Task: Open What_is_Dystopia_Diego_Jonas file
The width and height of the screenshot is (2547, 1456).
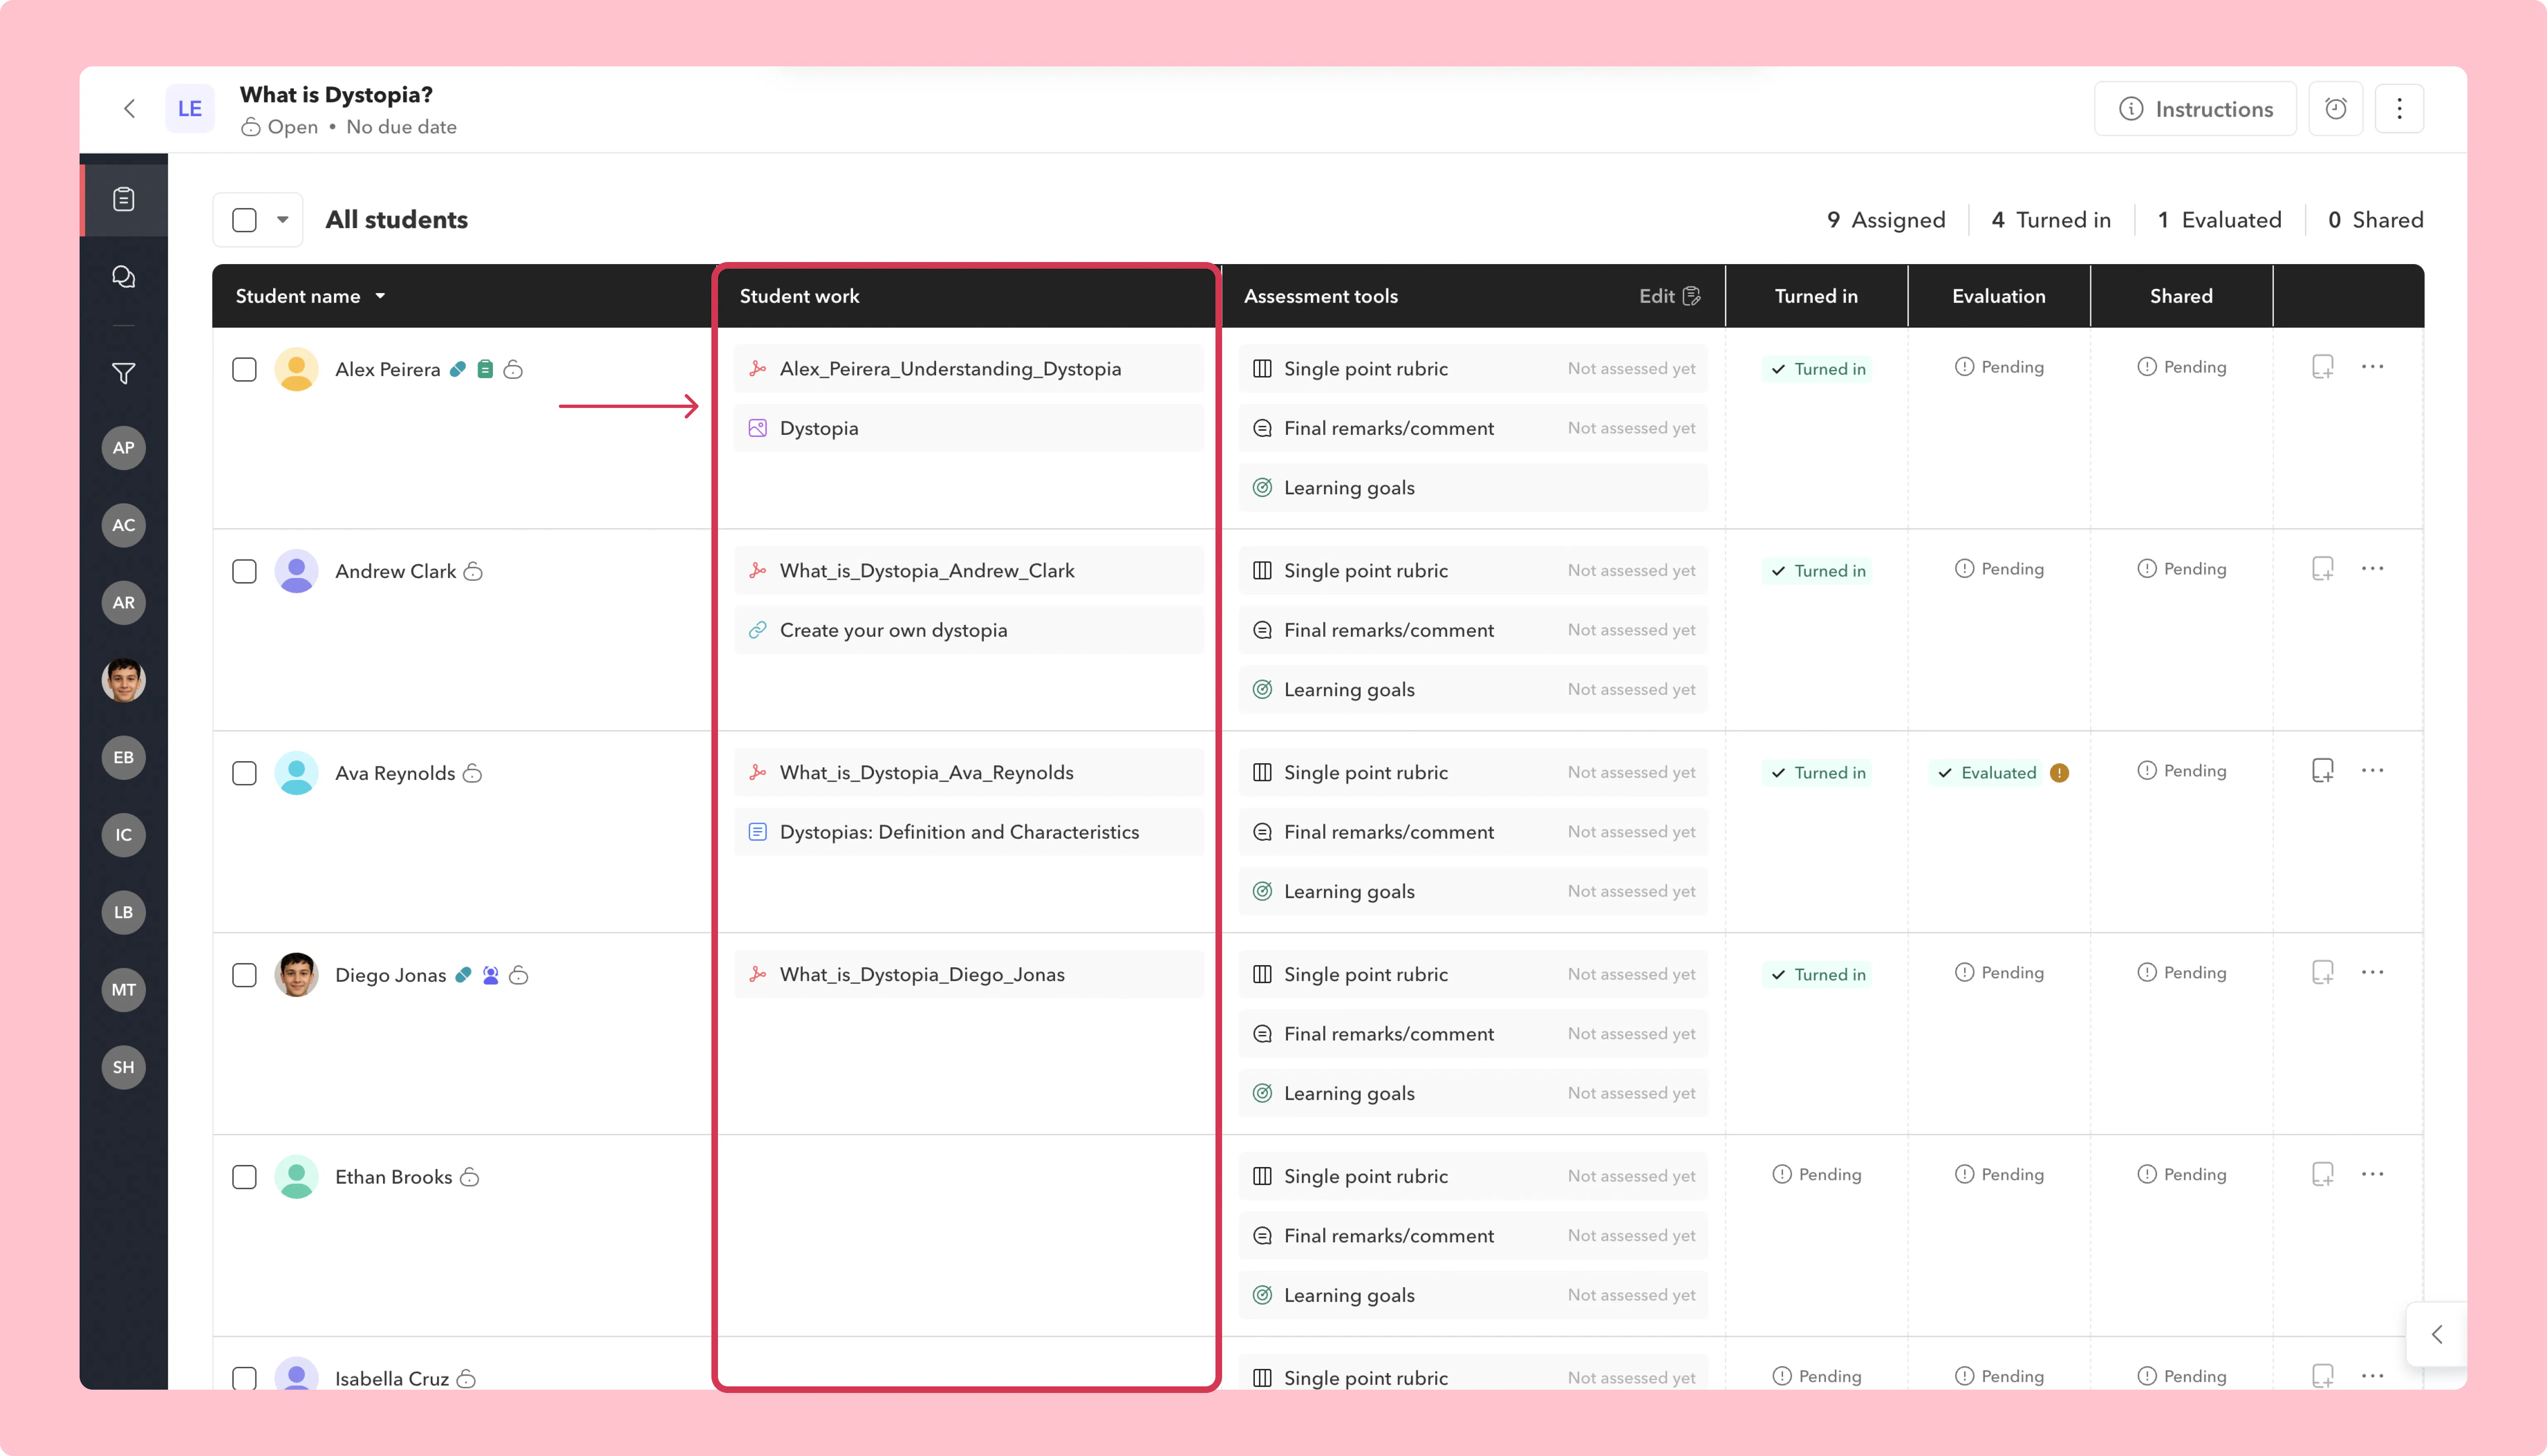Action: coord(969,975)
